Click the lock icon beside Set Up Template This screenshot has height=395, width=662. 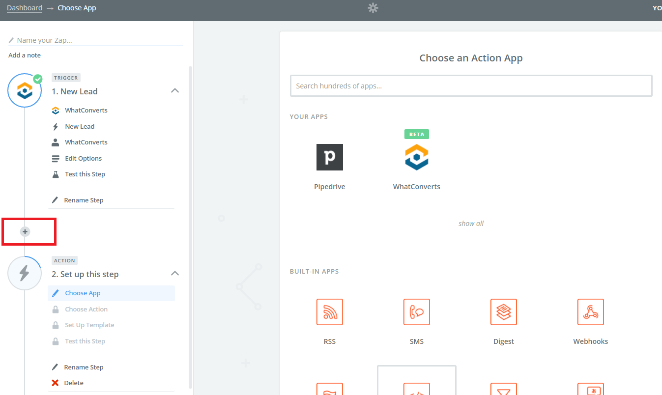(56, 325)
